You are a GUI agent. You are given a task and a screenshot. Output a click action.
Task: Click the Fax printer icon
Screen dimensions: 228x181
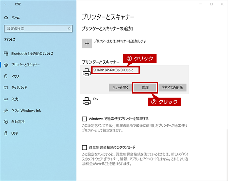(x=87, y=101)
